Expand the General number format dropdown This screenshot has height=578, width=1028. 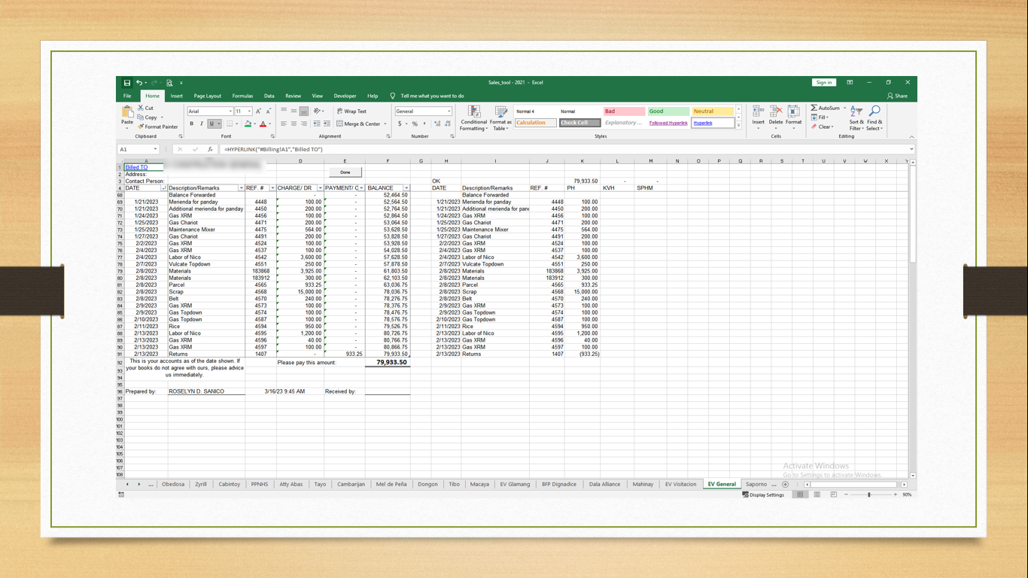click(449, 111)
